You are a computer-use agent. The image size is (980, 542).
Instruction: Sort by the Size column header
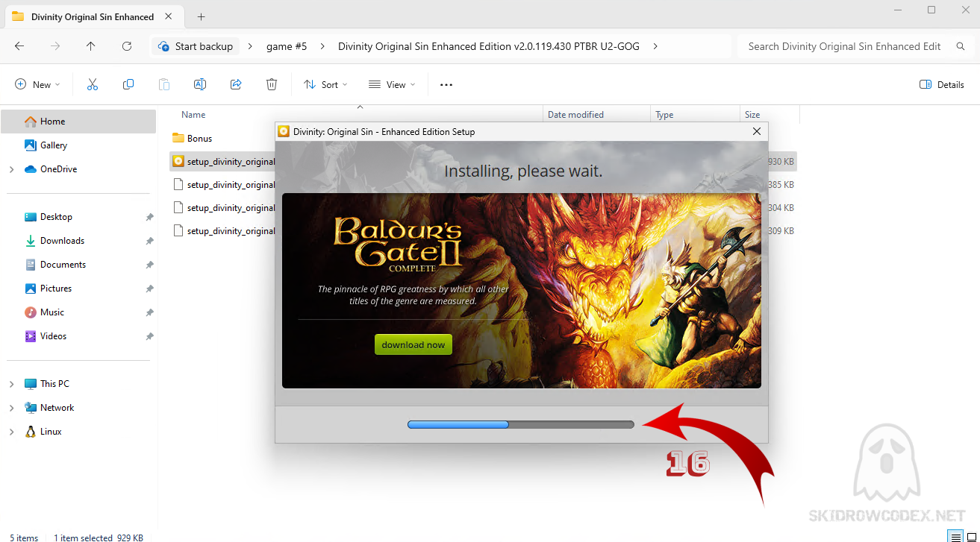(x=752, y=115)
